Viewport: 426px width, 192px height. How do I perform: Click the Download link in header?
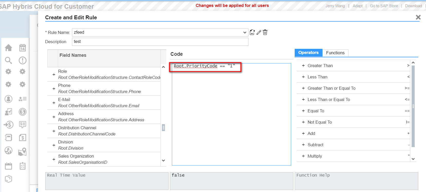click(413, 6)
